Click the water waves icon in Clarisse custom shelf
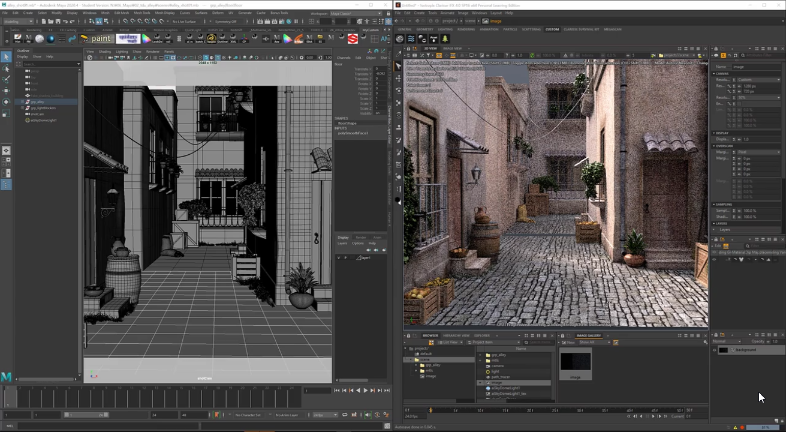Image resolution: width=786 pixels, height=432 pixels. pyautogui.click(x=411, y=38)
